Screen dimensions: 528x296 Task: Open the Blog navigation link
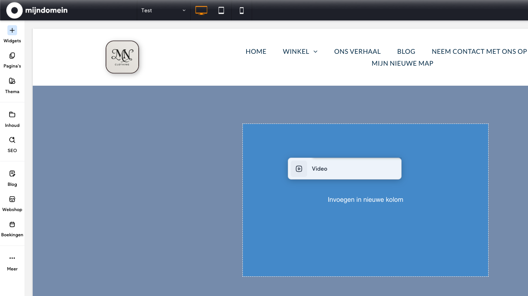click(406, 52)
